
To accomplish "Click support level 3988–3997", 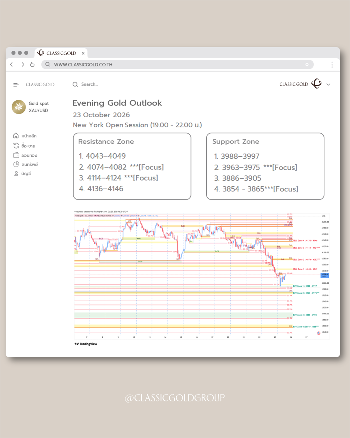I will coord(237,156).
